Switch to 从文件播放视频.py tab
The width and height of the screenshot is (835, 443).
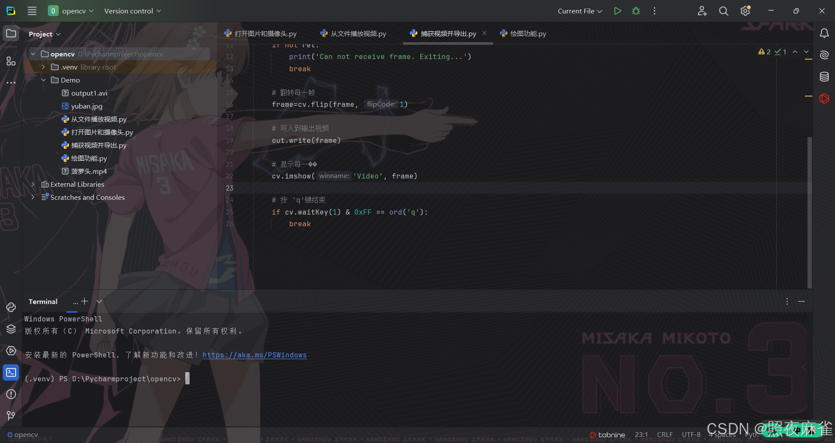pyautogui.click(x=353, y=33)
